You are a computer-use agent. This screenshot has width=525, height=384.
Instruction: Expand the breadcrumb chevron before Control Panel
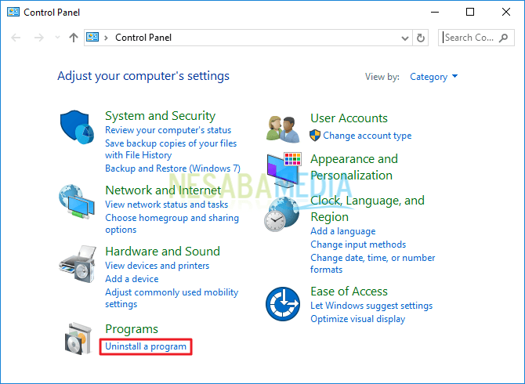coord(106,38)
